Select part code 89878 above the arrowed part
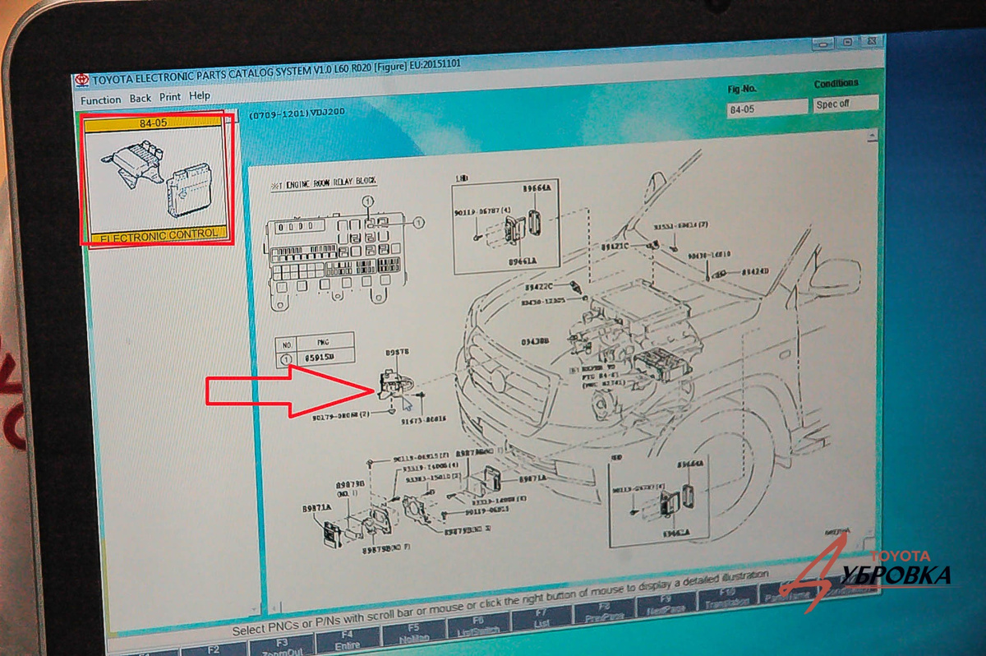The width and height of the screenshot is (986, 656). point(396,352)
